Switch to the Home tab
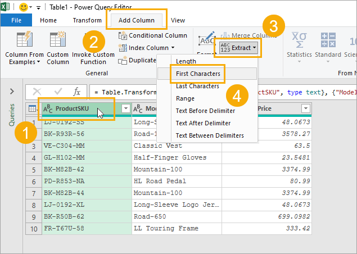Viewport: 357px width, 254px height. click(x=48, y=20)
